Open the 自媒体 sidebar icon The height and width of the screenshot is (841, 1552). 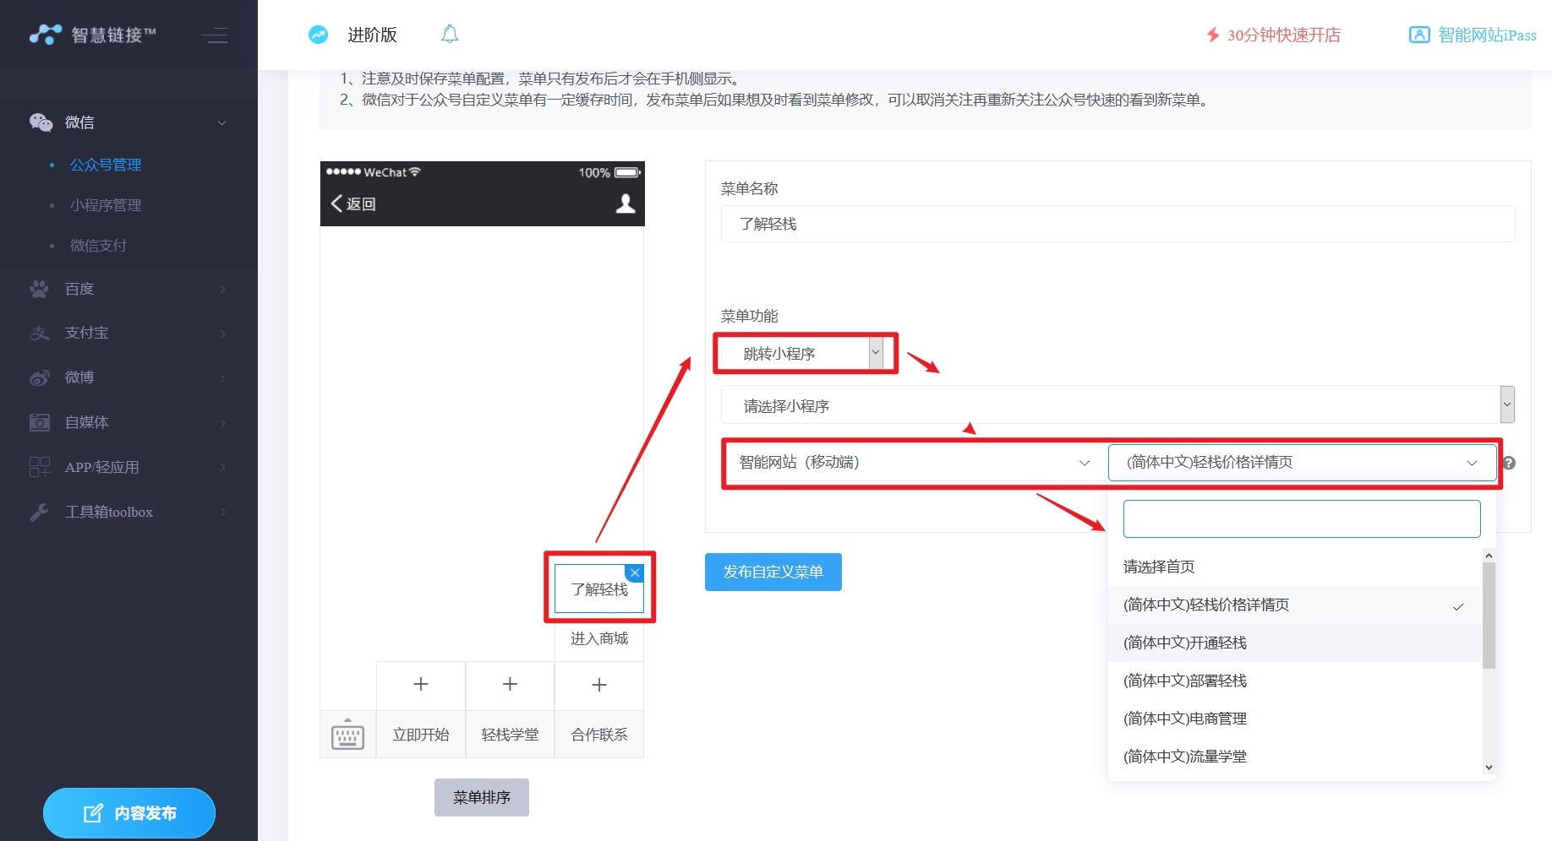pyautogui.click(x=38, y=422)
